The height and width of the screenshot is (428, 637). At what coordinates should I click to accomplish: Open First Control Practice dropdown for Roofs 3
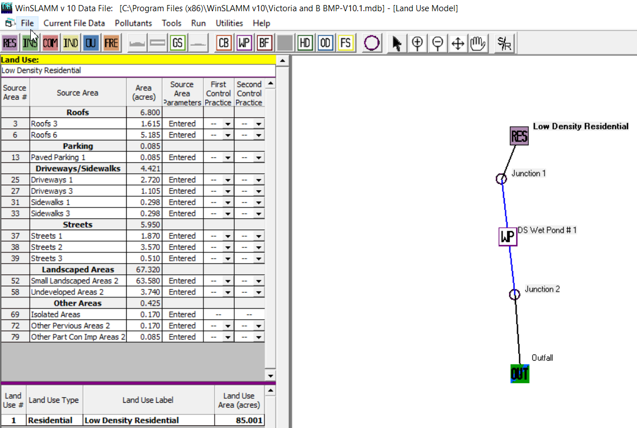tap(227, 123)
